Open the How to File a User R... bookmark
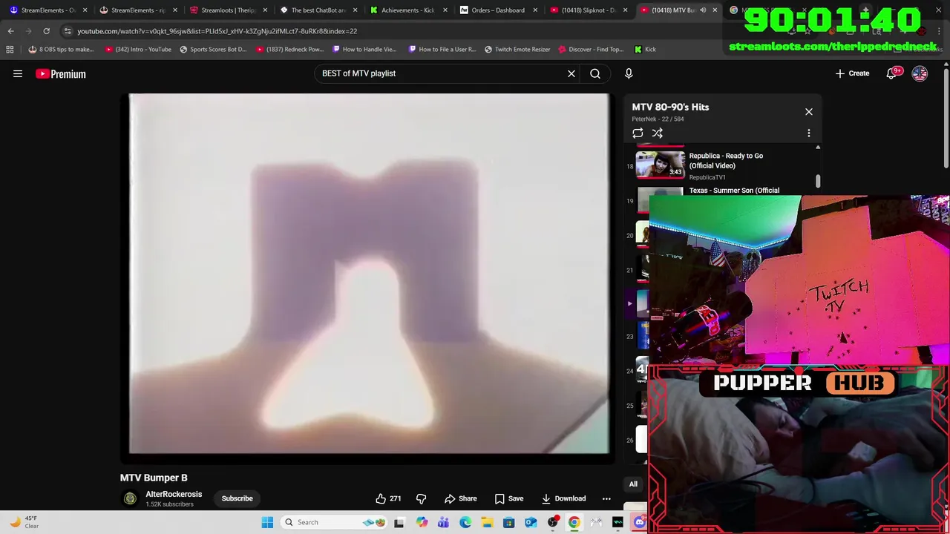950x534 pixels. (442, 49)
